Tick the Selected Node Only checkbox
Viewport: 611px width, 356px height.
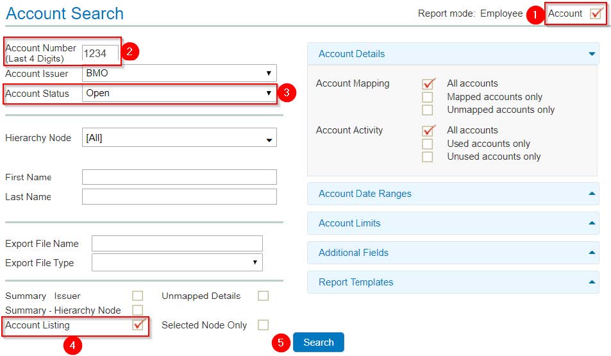[x=263, y=325]
